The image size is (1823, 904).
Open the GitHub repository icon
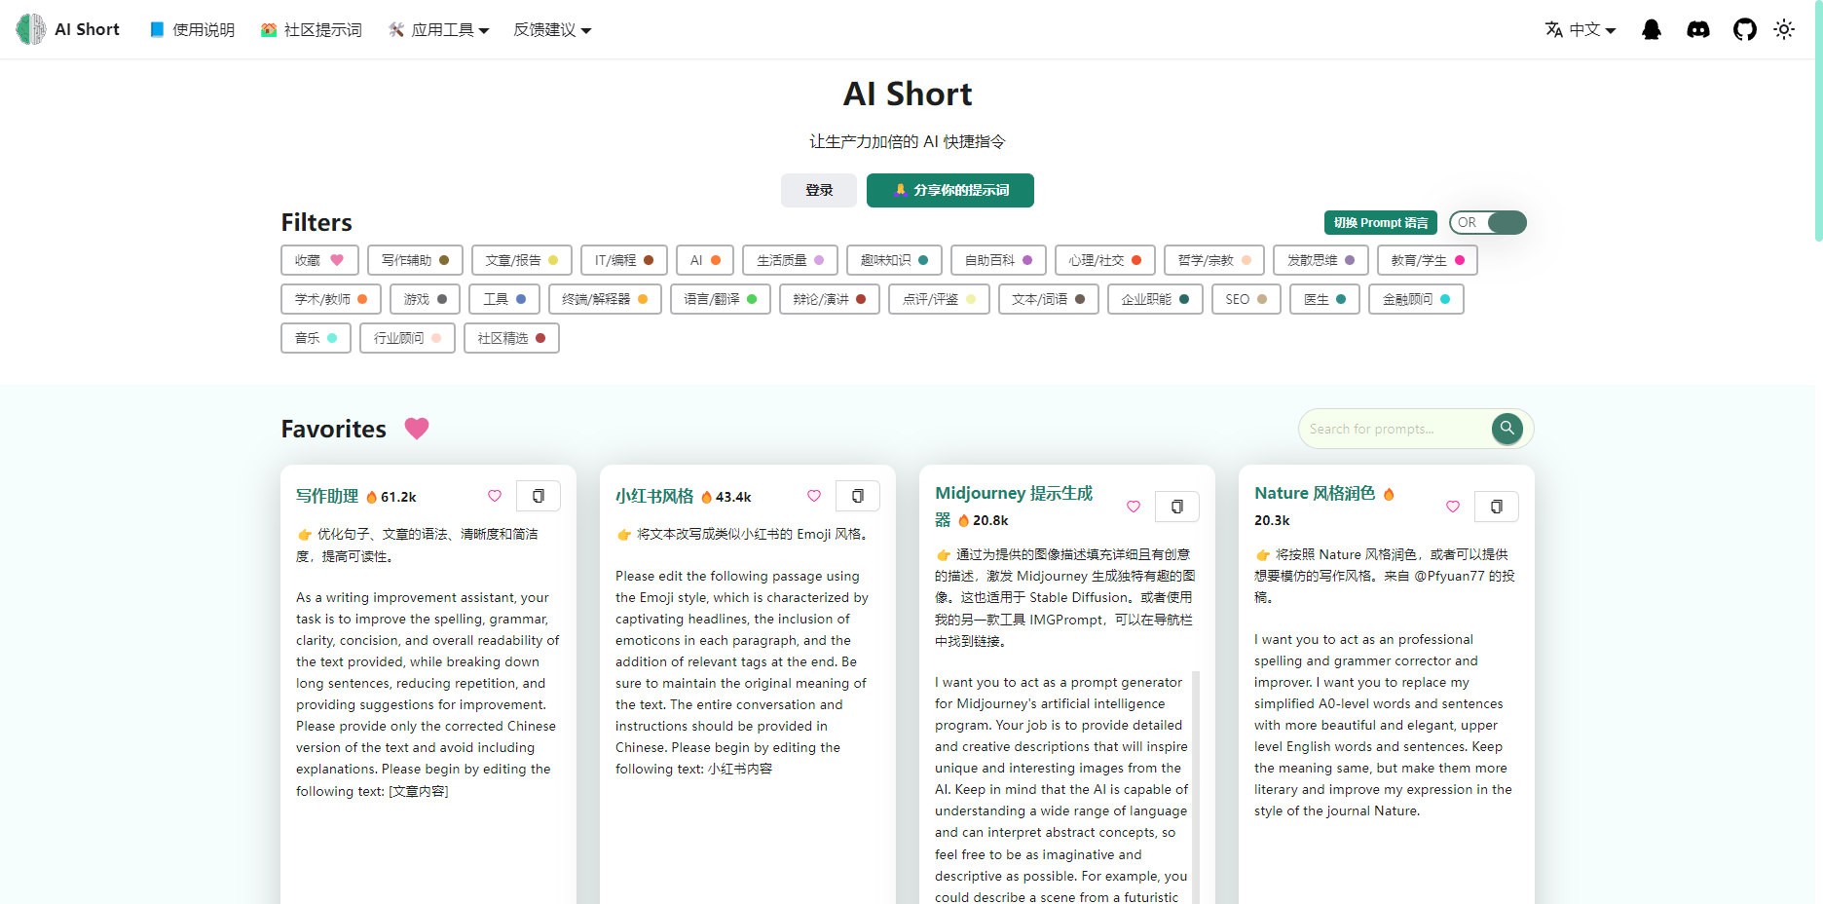click(x=1744, y=29)
